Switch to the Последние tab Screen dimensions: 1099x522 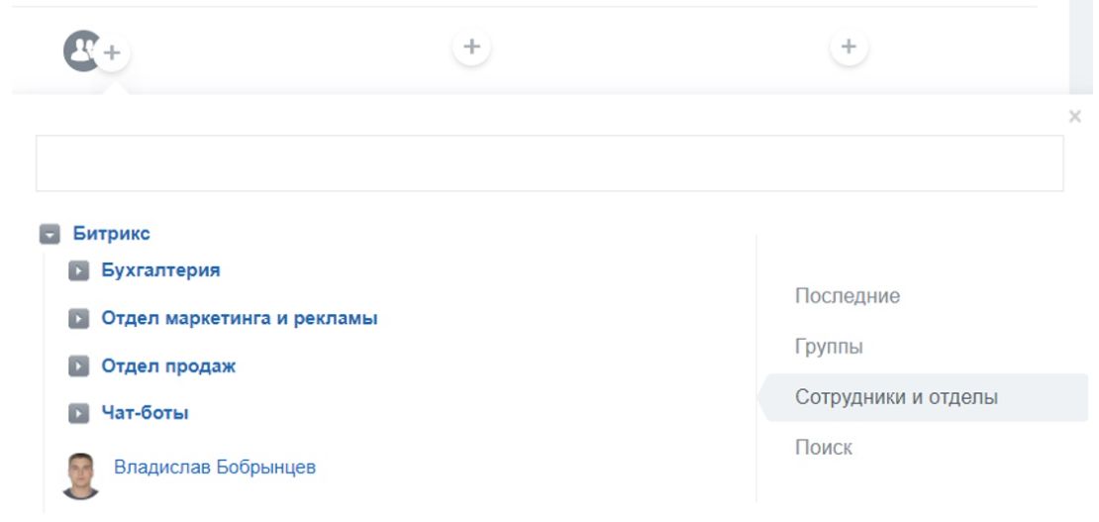[847, 296]
